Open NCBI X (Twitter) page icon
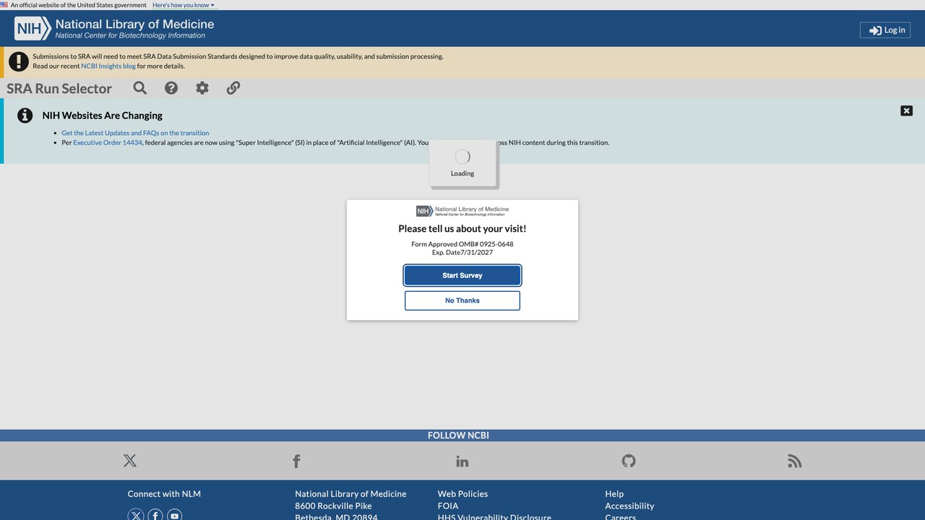925x520 pixels. (x=130, y=461)
